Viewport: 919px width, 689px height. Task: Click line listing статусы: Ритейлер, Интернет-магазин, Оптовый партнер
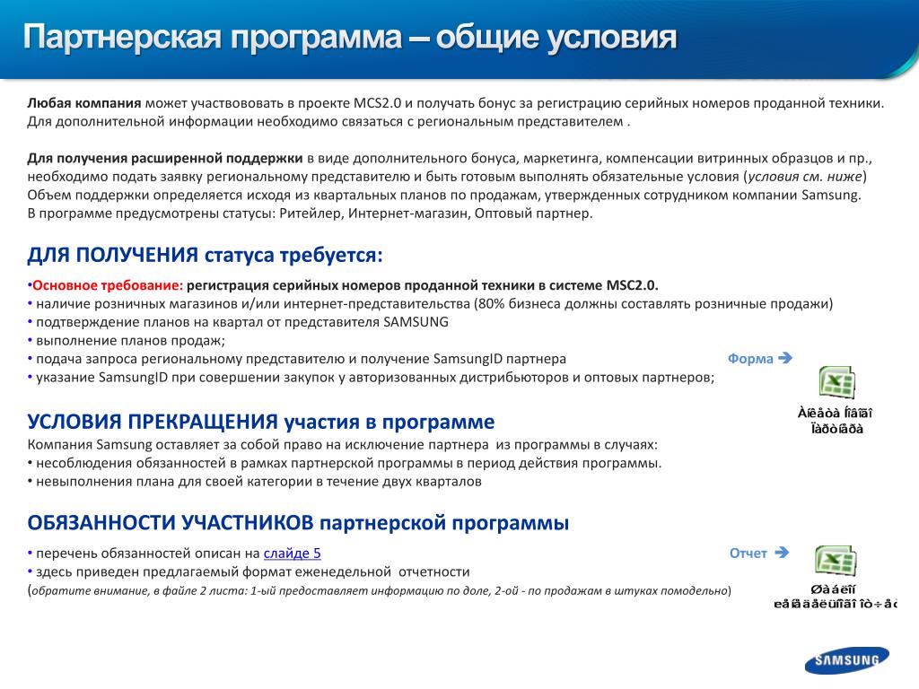click(x=310, y=214)
